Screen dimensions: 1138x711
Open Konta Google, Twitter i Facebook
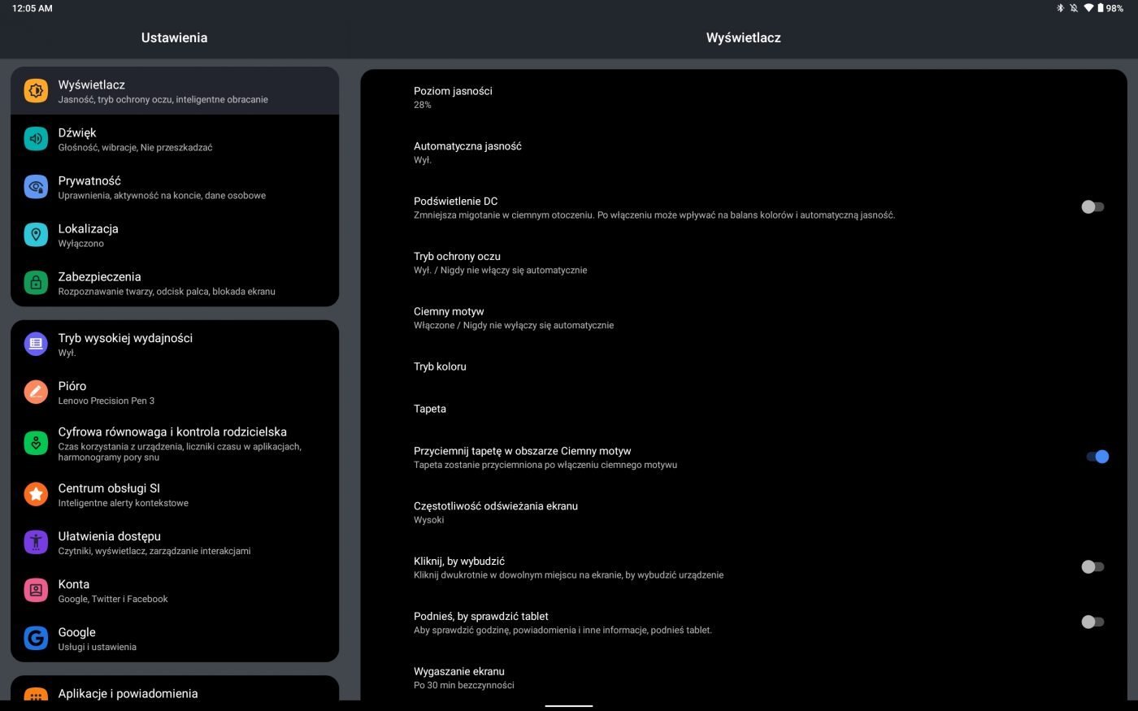coord(175,590)
